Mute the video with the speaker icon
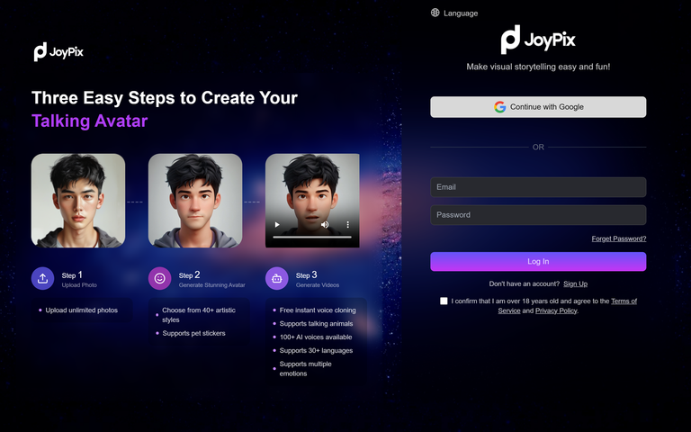The image size is (691, 432). pyautogui.click(x=325, y=225)
